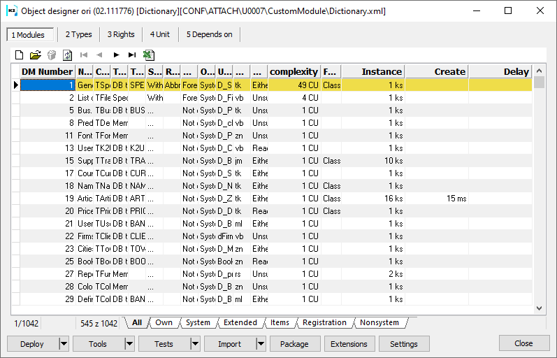Click the row indicator arrow of row 1
This screenshot has width=557, height=358.
tap(15, 85)
